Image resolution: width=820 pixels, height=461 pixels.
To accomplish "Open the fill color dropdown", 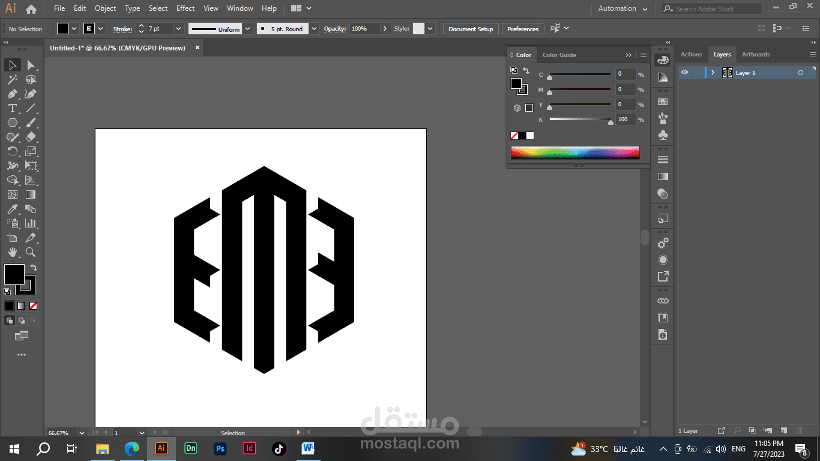I will point(74,29).
